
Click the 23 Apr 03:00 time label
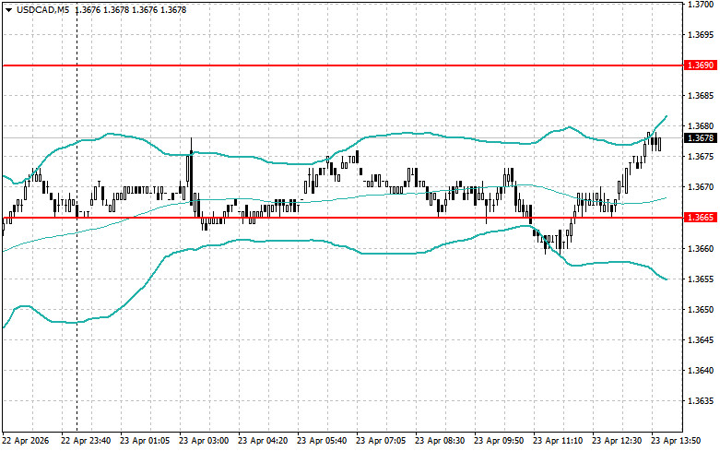pos(204,441)
